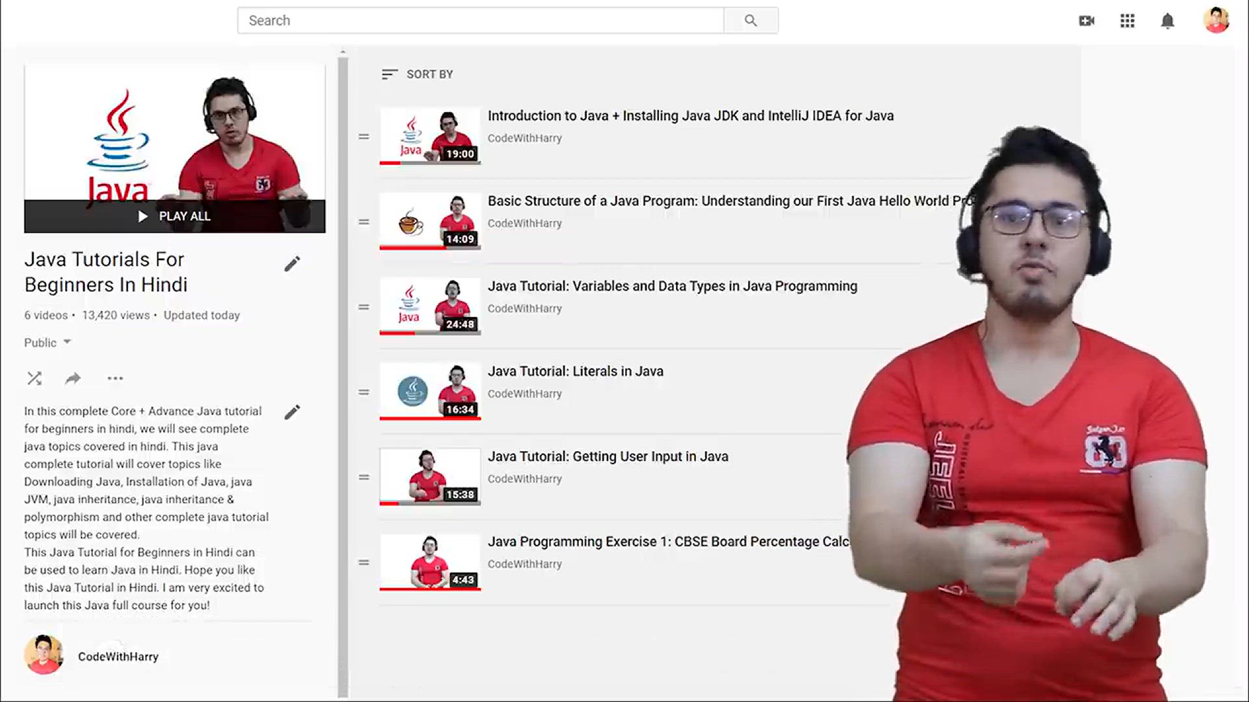
Task: Open the create video camera icon
Action: click(x=1086, y=21)
